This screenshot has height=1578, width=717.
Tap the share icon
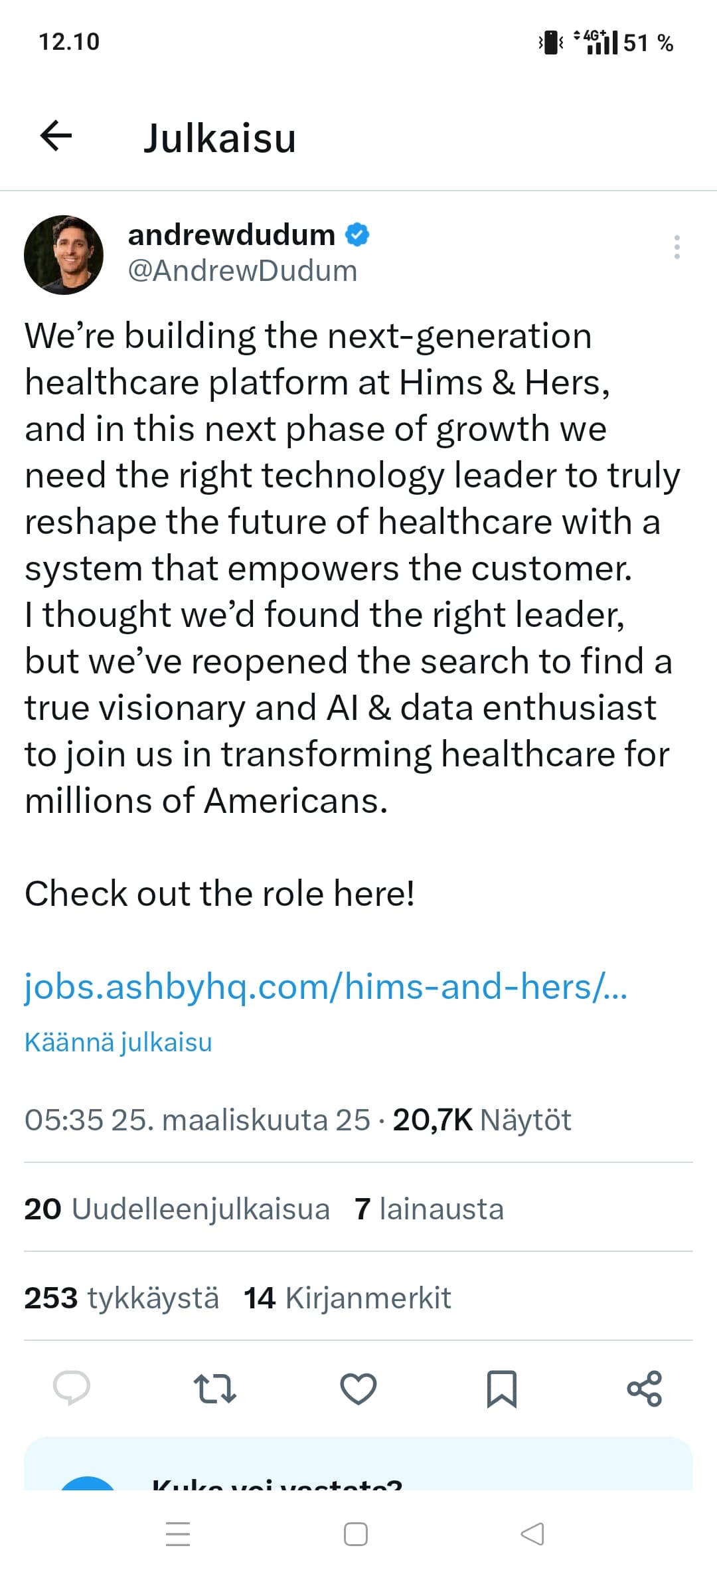[645, 1388]
